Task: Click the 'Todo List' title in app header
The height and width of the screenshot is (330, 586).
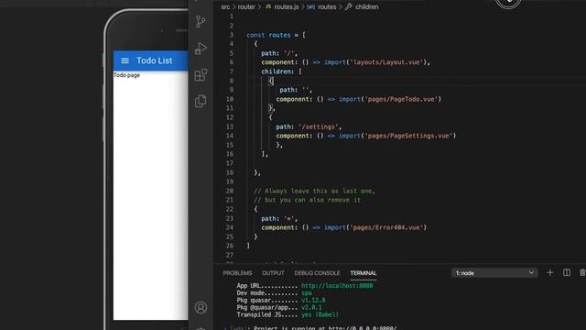Action: point(155,60)
